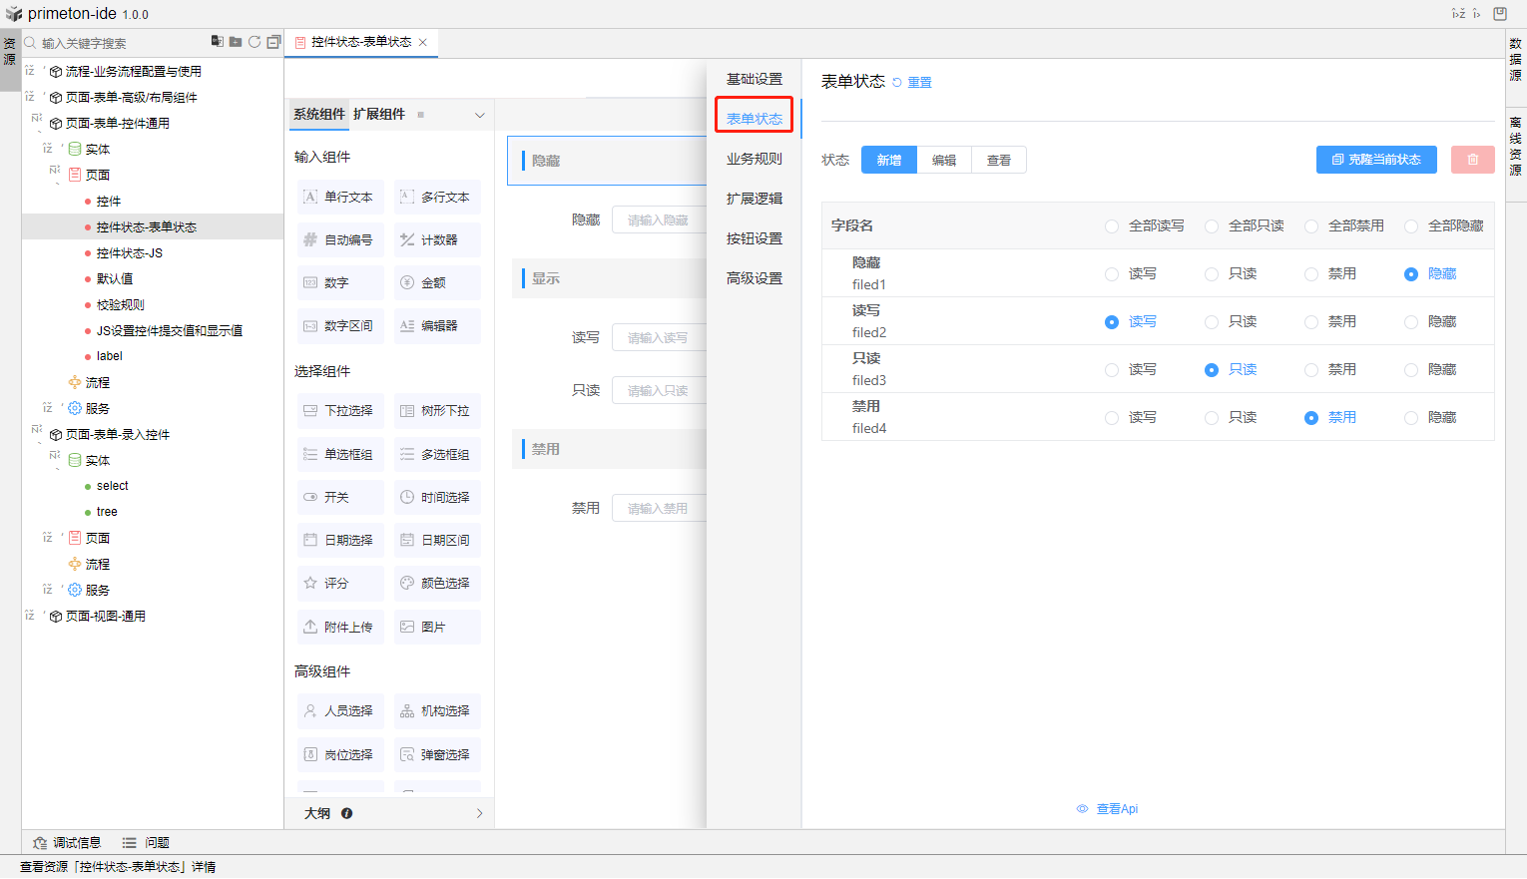Switch to 扩展组件 tab
The image size is (1527, 879).
coord(379,115)
